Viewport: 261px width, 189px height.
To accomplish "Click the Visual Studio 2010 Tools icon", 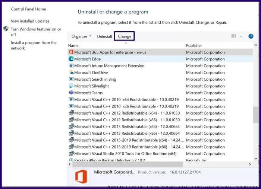I will click(71, 153).
